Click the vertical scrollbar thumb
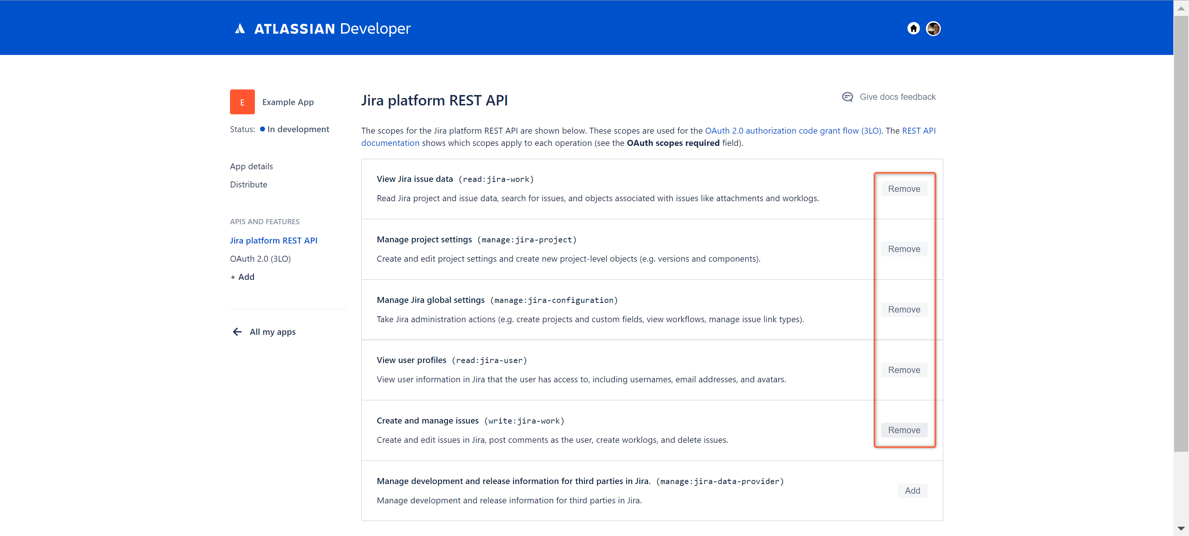The width and height of the screenshot is (1189, 536). tap(1181, 233)
